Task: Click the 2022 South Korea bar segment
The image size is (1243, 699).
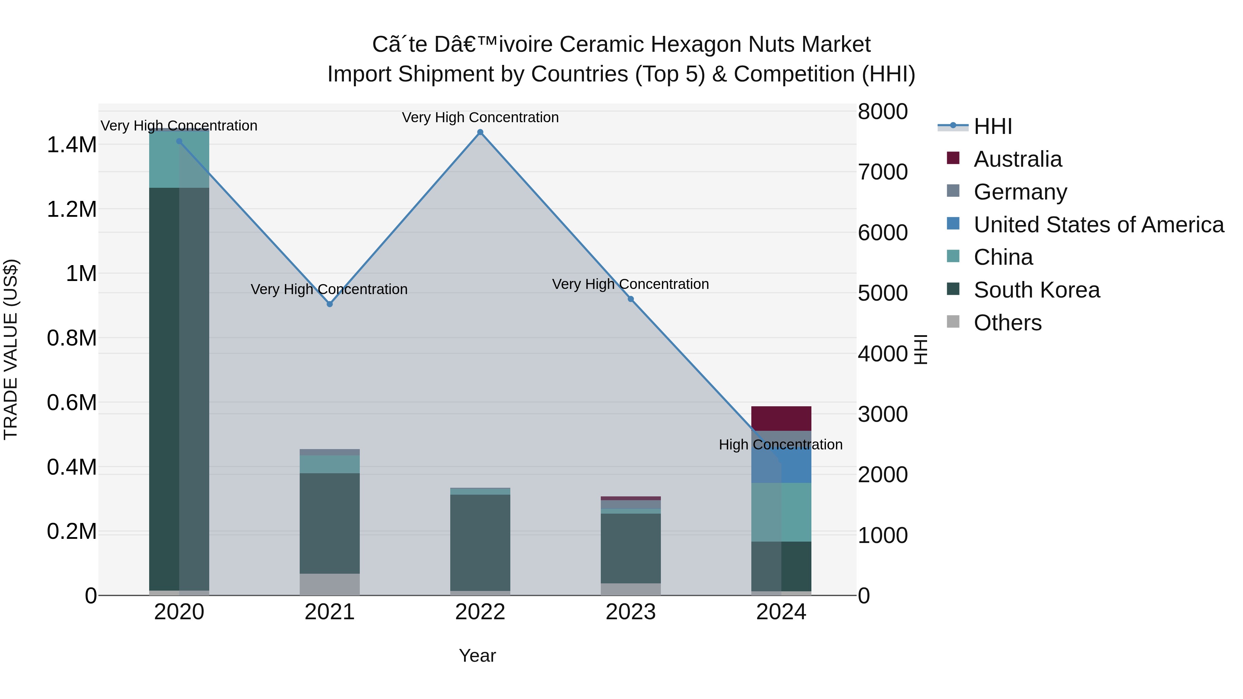Action: coord(480,543)
